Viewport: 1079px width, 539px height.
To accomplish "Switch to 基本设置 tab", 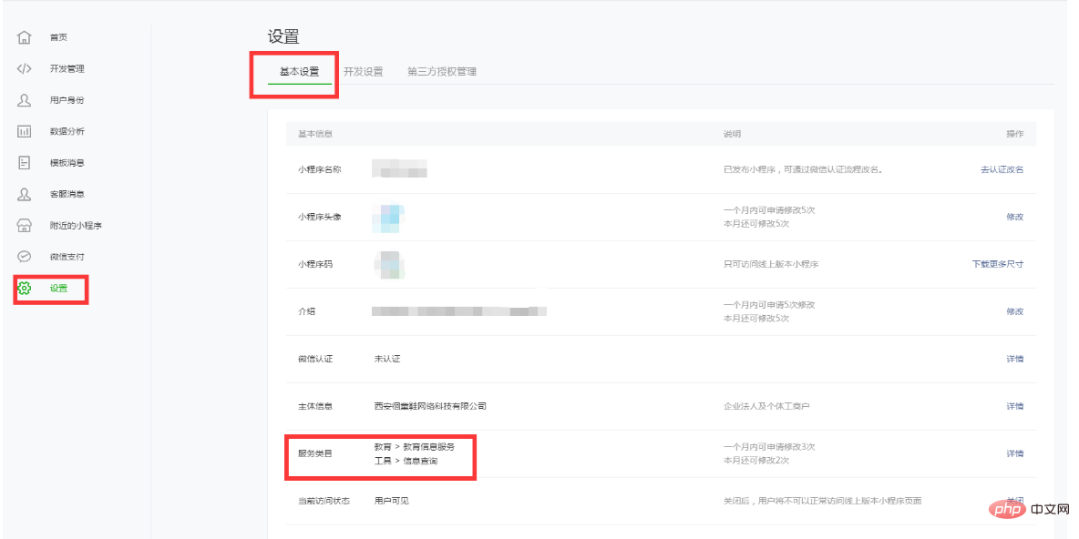I will pyautogui.click(x=299, y=72).
